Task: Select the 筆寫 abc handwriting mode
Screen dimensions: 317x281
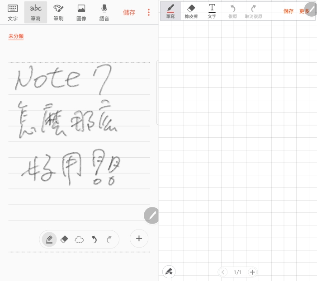Action: (36, 13)
